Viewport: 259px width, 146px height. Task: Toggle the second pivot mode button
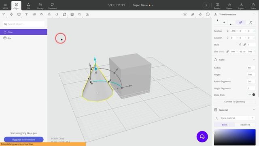click(x=251, y=22)
